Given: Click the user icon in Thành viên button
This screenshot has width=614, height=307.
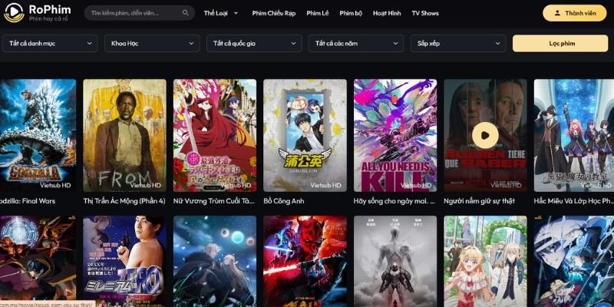Looking at the screenshot, I should click(x=557, y=13).
